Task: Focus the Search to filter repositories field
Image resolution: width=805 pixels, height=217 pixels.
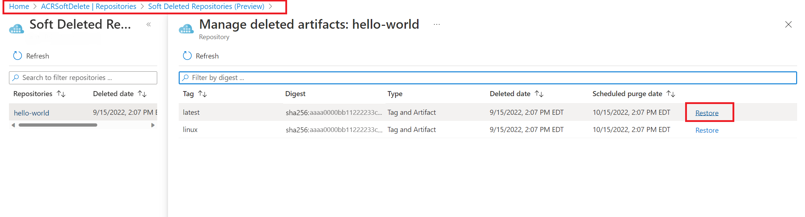Action: (83, 77)
